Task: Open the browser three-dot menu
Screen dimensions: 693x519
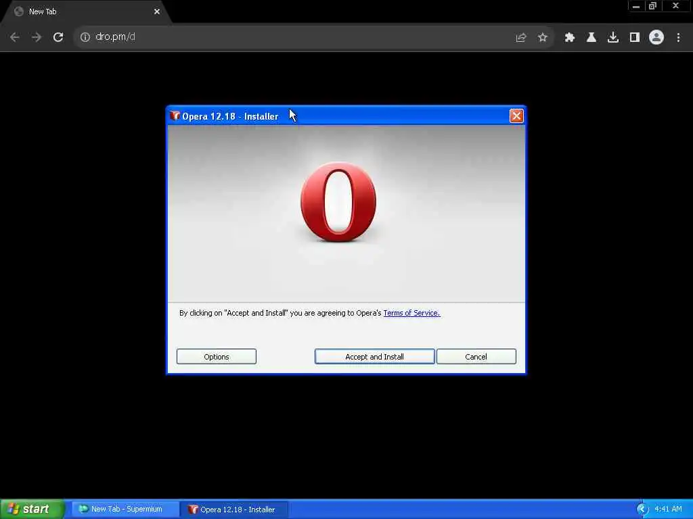Action: pos(678,38)
